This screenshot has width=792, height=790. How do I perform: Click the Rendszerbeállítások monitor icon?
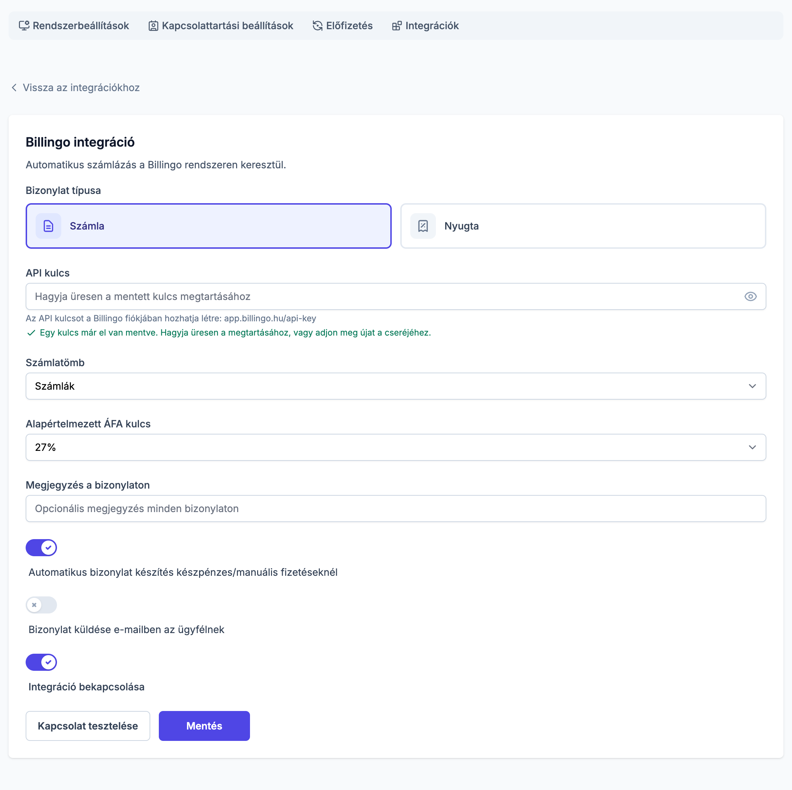[24, 26]
